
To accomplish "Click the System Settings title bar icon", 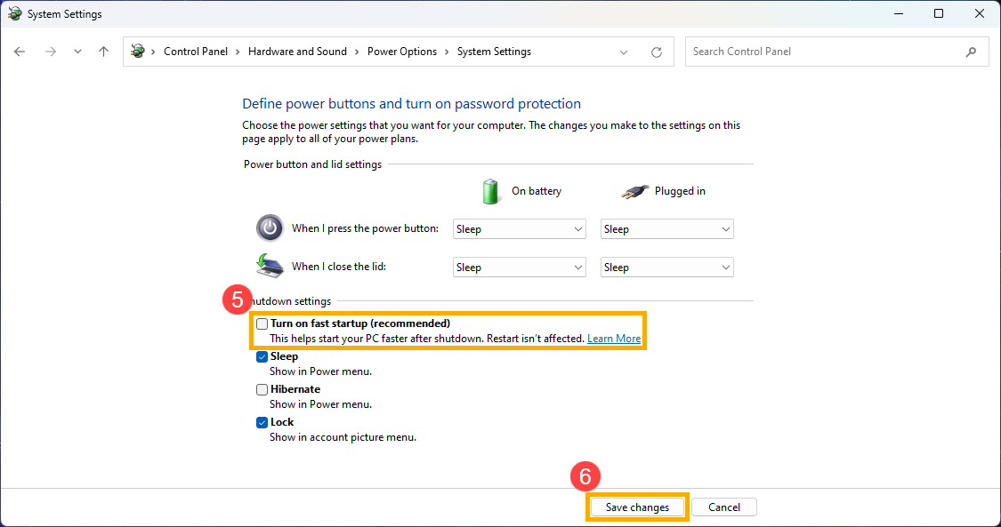I will (14, 14).
